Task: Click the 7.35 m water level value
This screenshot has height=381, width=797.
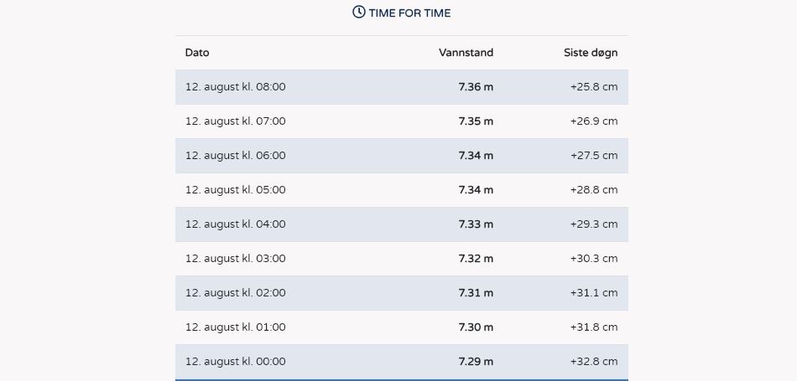Action: tap(476, 121)
